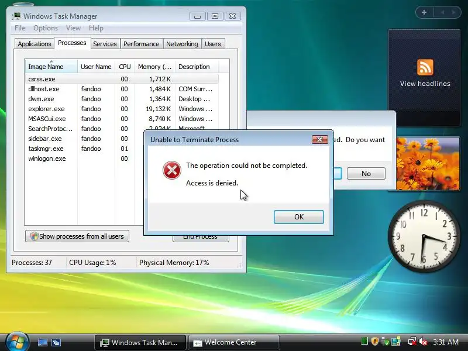Click the muted volume tray icon
The image size is (468, 351).
[x=423, y=341]
